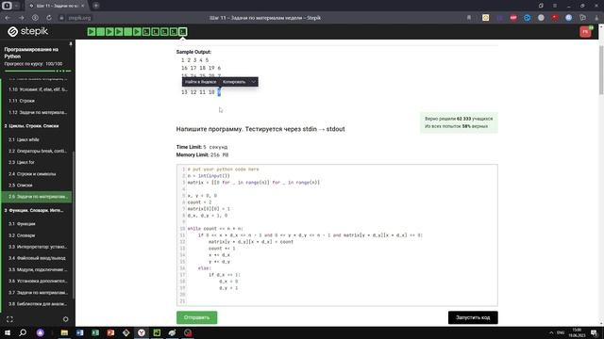The image size is (604, 339).
Task: Open Windows taskbar search
Action: pyautogui.click(x=23, y=332)
